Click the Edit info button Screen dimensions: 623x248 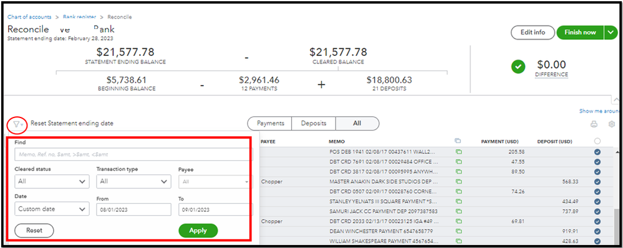click(533, 32)
